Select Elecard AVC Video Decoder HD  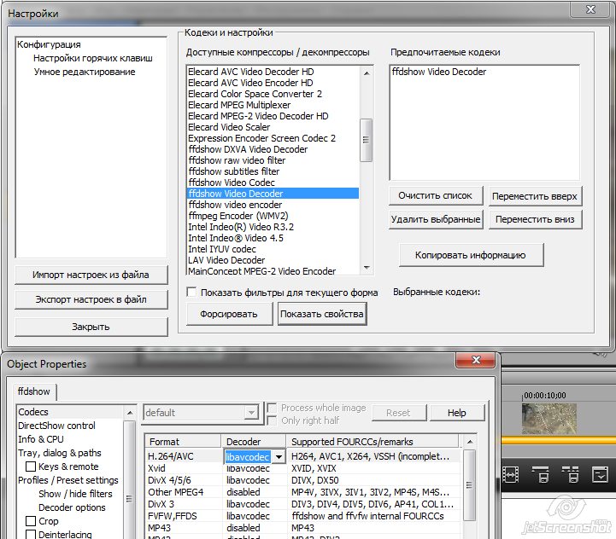tap(251, 72)
